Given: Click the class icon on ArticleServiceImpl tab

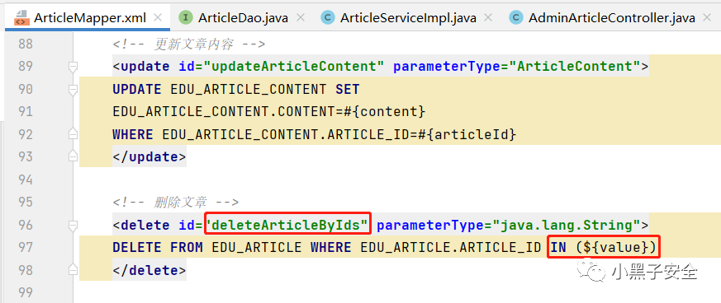Looking at the screenshot, I should (327, 18).
